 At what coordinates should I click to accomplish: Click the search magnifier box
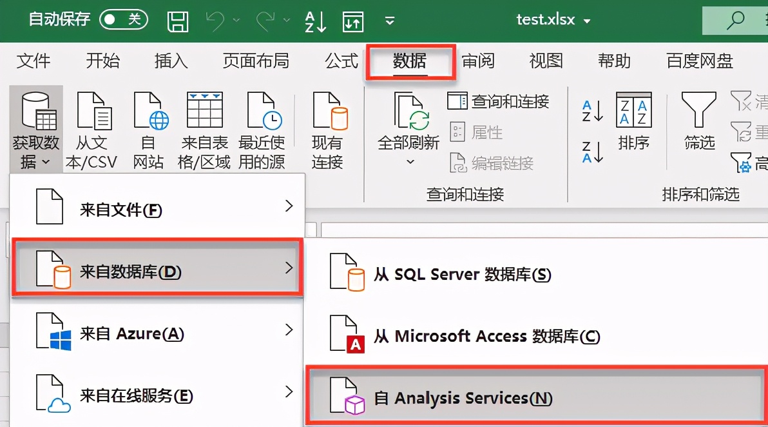[x=735, y=20]
